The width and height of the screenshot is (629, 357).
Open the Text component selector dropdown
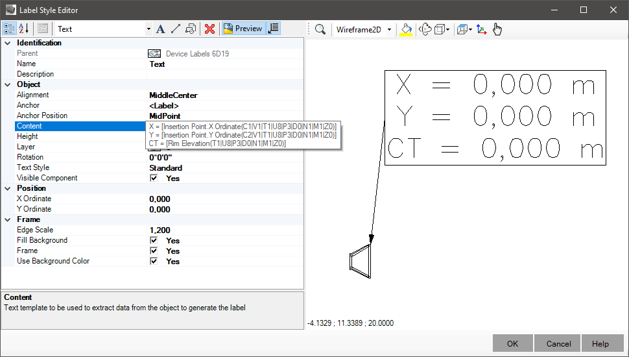pos(149,29)
